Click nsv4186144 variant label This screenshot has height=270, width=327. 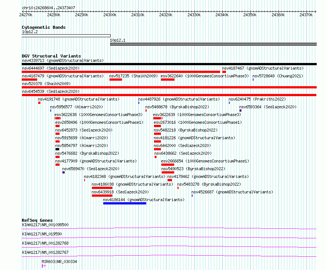tap(144, 200)
